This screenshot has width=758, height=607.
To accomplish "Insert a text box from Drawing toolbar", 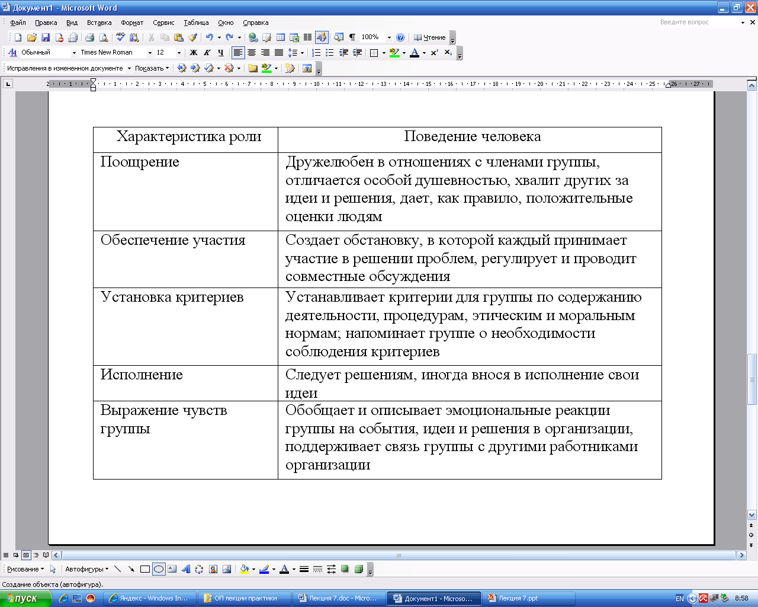I will [x=172, y=569].
